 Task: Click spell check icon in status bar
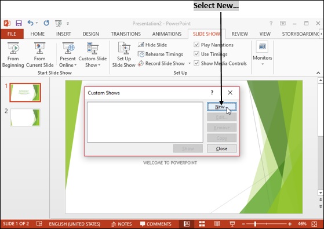click(x=39, y=224)
